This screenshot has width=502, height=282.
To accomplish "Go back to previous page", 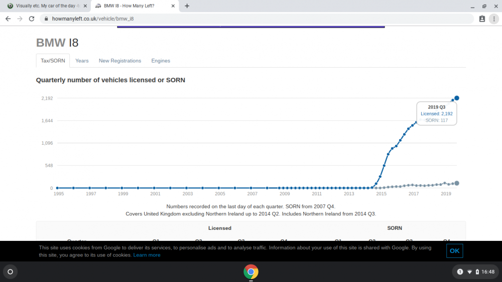I will [8, 19].
